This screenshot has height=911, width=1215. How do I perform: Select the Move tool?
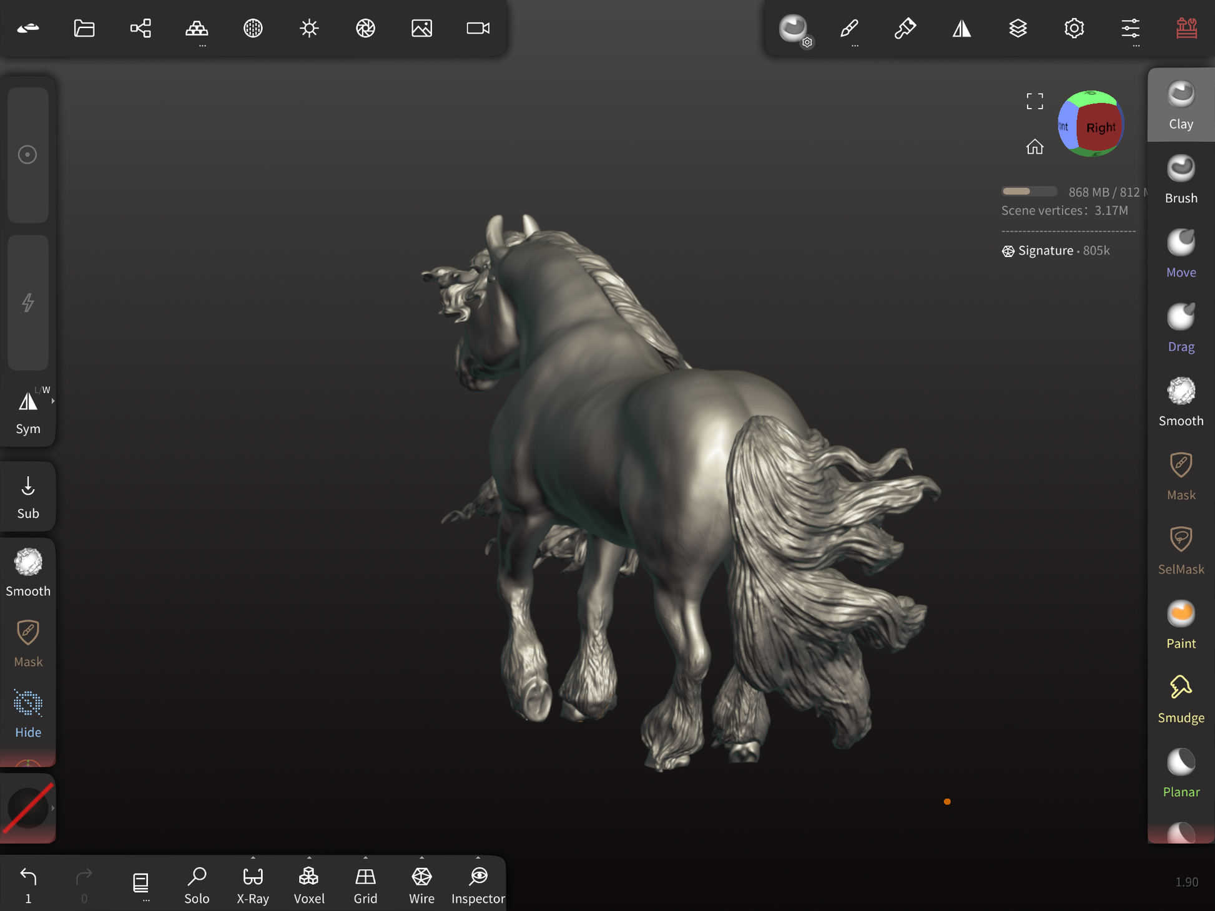(x=1180, y=253)
